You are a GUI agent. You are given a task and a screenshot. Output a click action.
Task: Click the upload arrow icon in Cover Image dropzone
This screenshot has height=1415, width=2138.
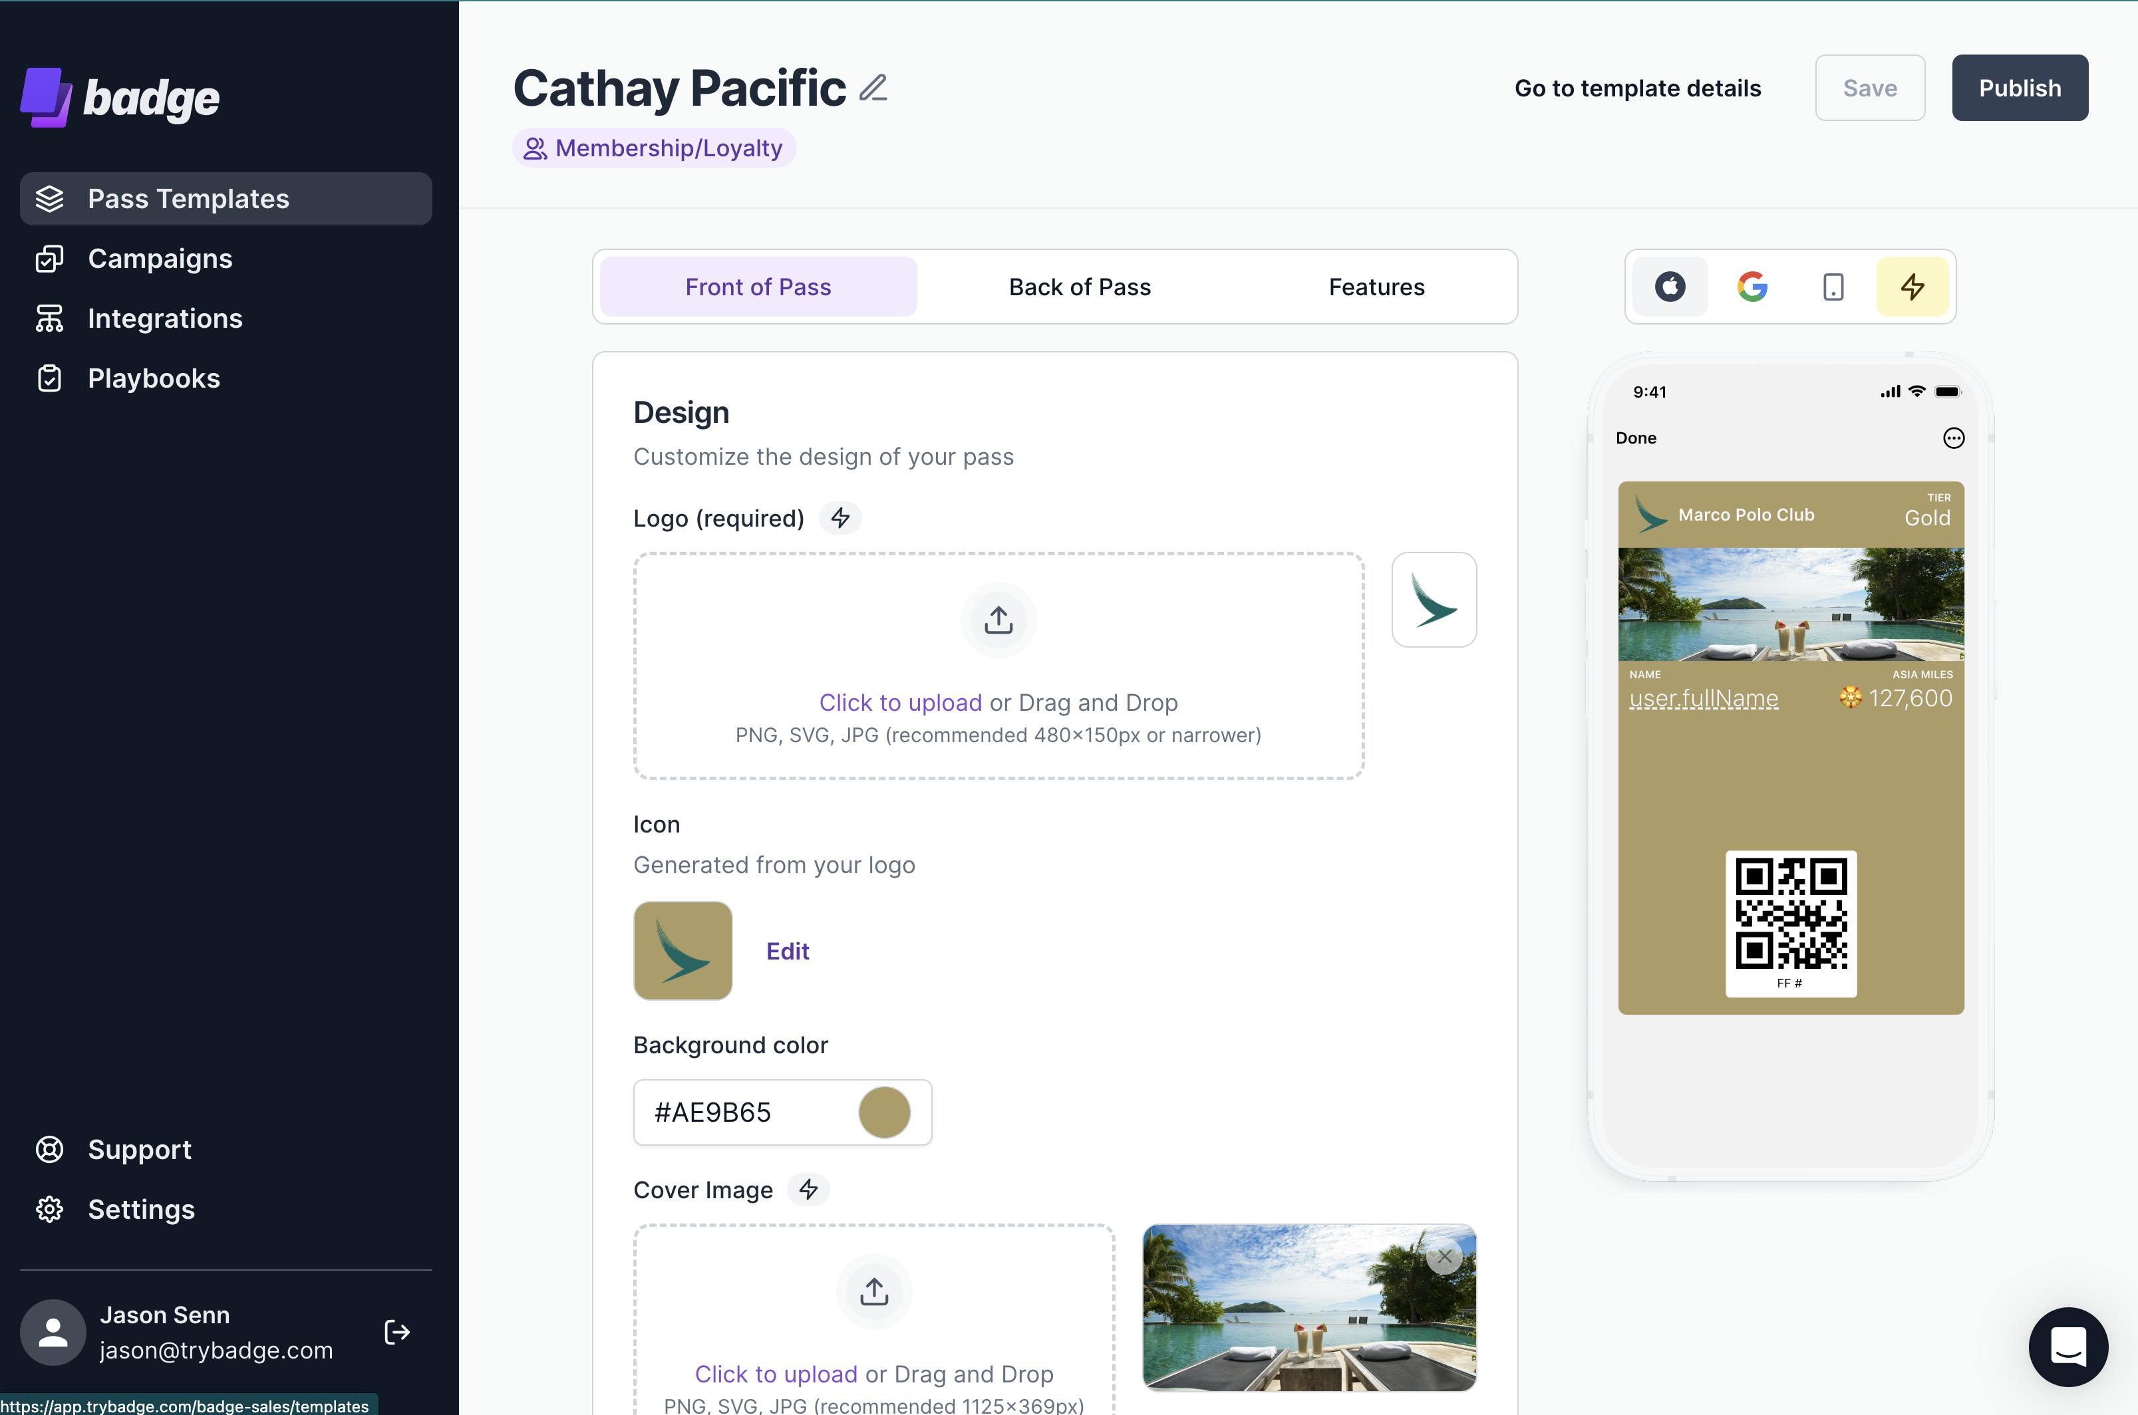(874, 1291)
